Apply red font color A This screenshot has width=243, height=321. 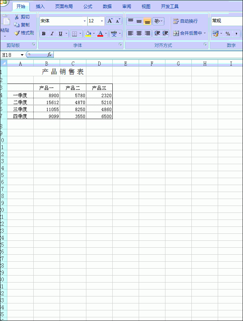pyautogui.click(x=100, y=34)
